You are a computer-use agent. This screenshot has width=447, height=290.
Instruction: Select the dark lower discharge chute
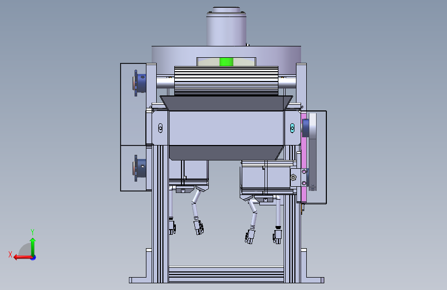[226, 153]
